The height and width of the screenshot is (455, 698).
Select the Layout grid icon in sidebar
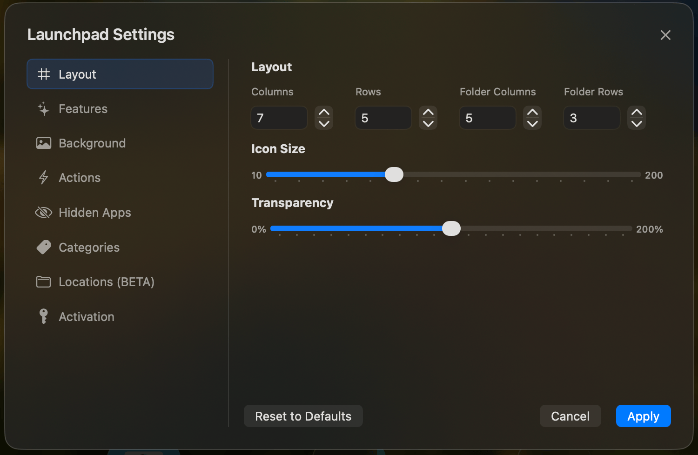44,74
